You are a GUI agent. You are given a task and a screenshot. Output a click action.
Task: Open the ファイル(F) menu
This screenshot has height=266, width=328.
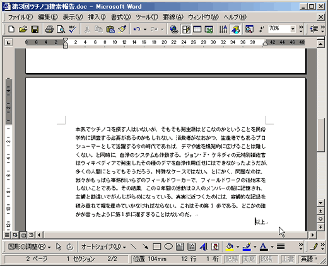(20, 17)
